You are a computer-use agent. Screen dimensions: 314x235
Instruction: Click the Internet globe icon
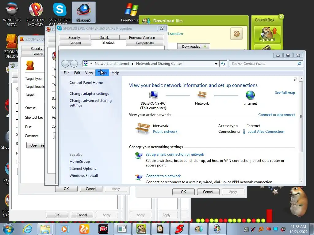click(x=250, y=95)
